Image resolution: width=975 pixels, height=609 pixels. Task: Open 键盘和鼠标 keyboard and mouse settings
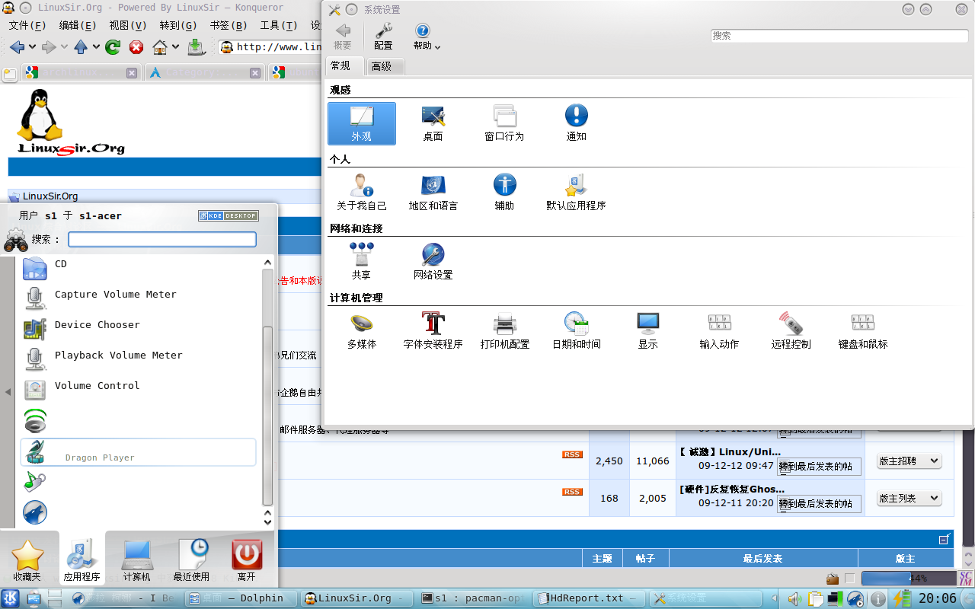(863, 331)
